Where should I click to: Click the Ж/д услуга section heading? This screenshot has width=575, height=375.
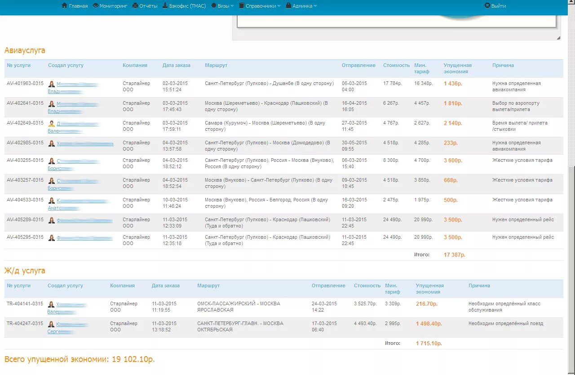pyautogui.click(x=25, y=271)
